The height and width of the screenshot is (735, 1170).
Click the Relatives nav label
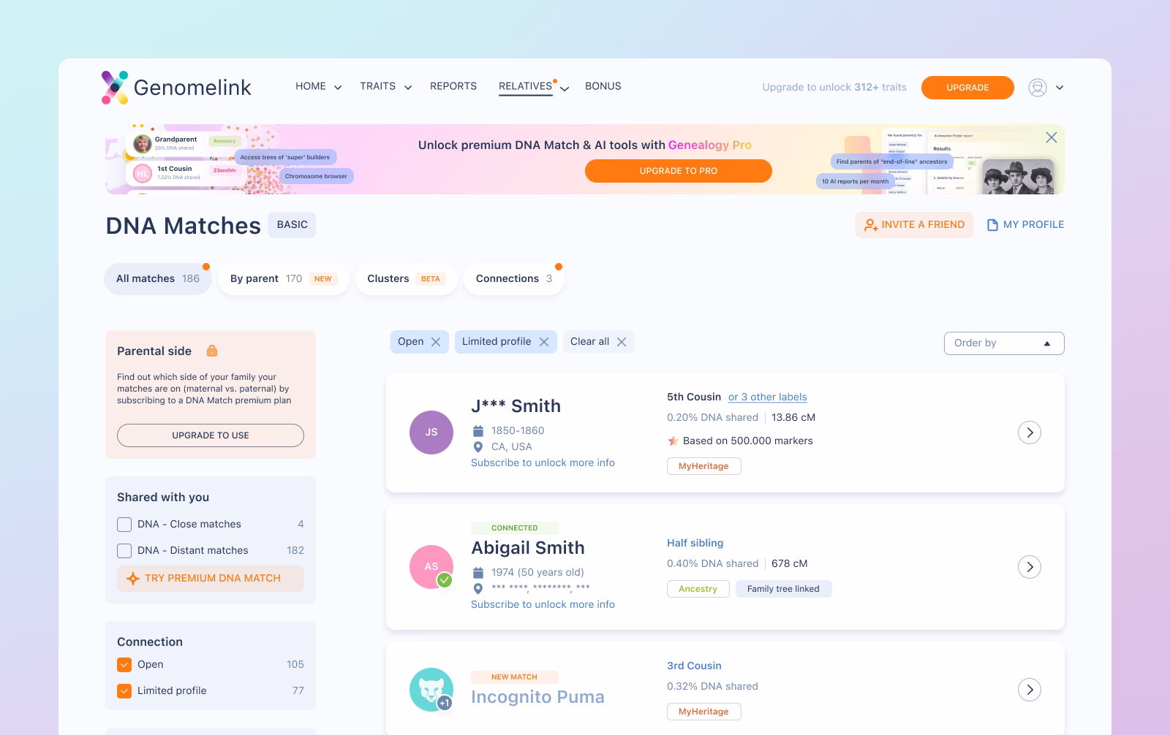click(525, 86)
